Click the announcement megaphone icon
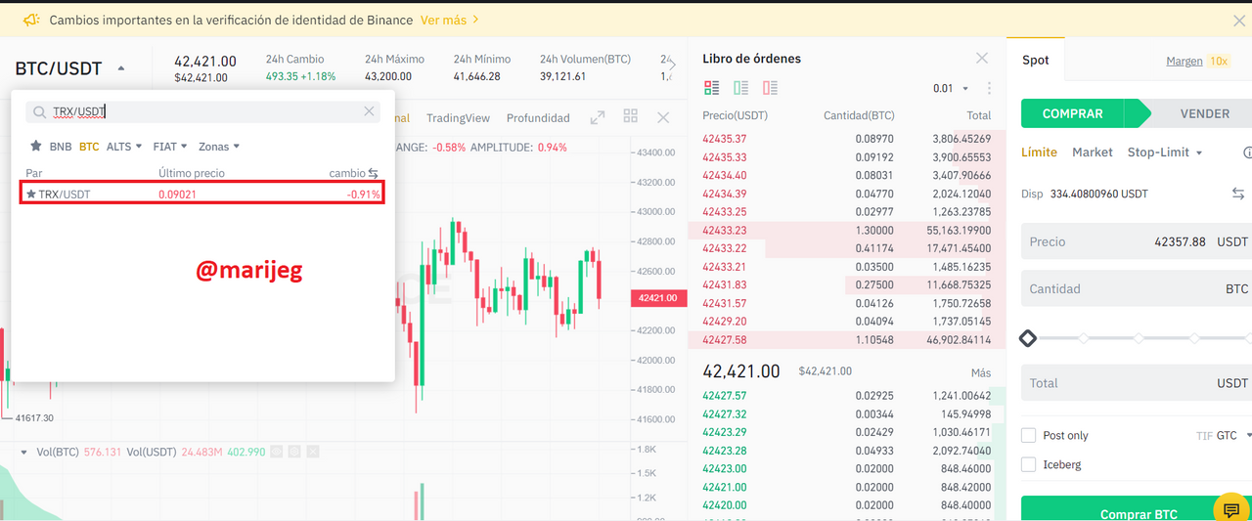Viewport: 1252px width, 521px height. tap(31, 20)
